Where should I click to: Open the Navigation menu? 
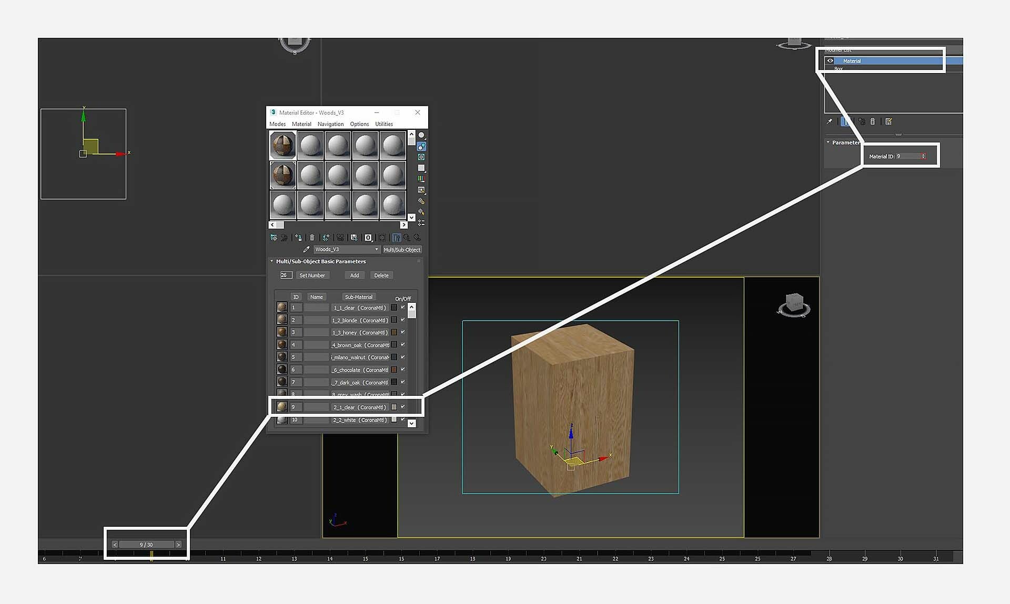(x=330, y=124)
